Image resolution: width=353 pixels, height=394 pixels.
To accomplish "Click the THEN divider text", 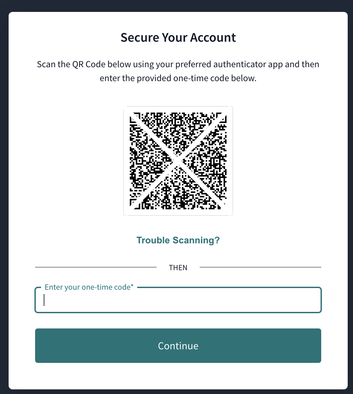I will pyautogui.click(x=178, y=268).
